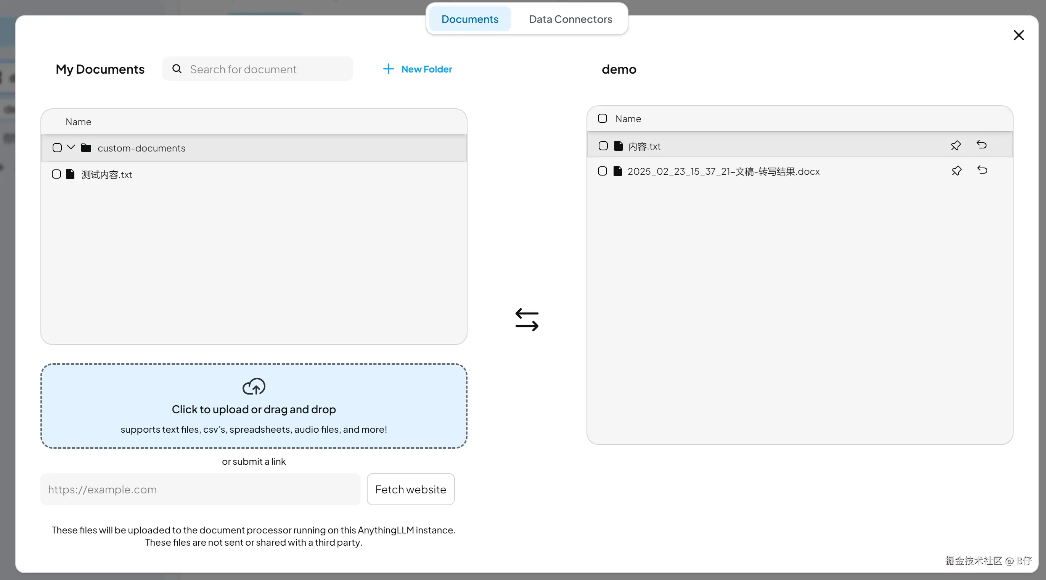This screenshot has height=580, width=1046.
Task: Pin the 转写结果.docx document
Action: [956, 171]
